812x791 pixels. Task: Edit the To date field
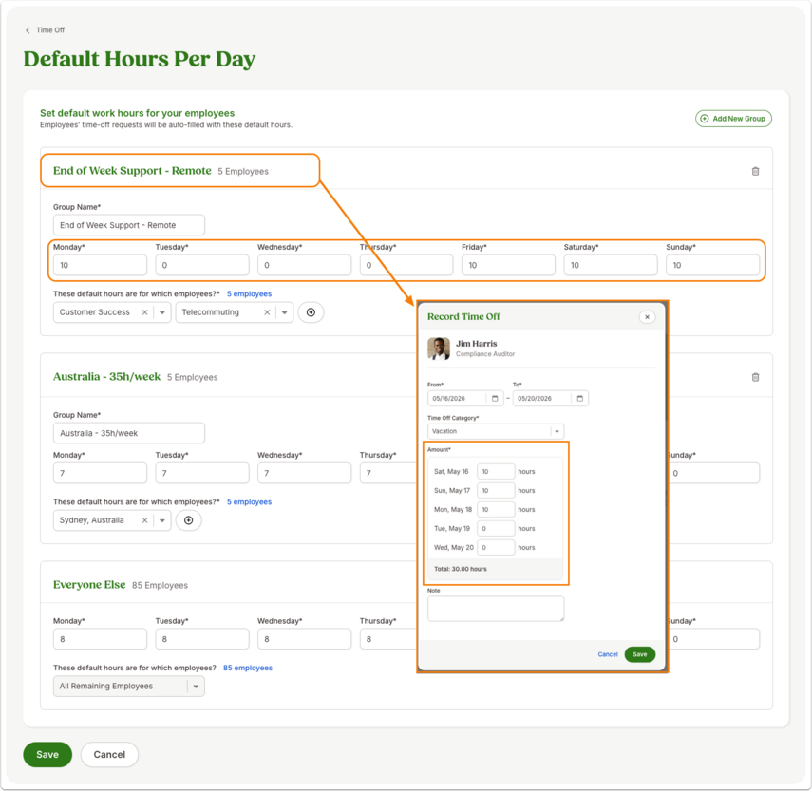coord(542,398)
